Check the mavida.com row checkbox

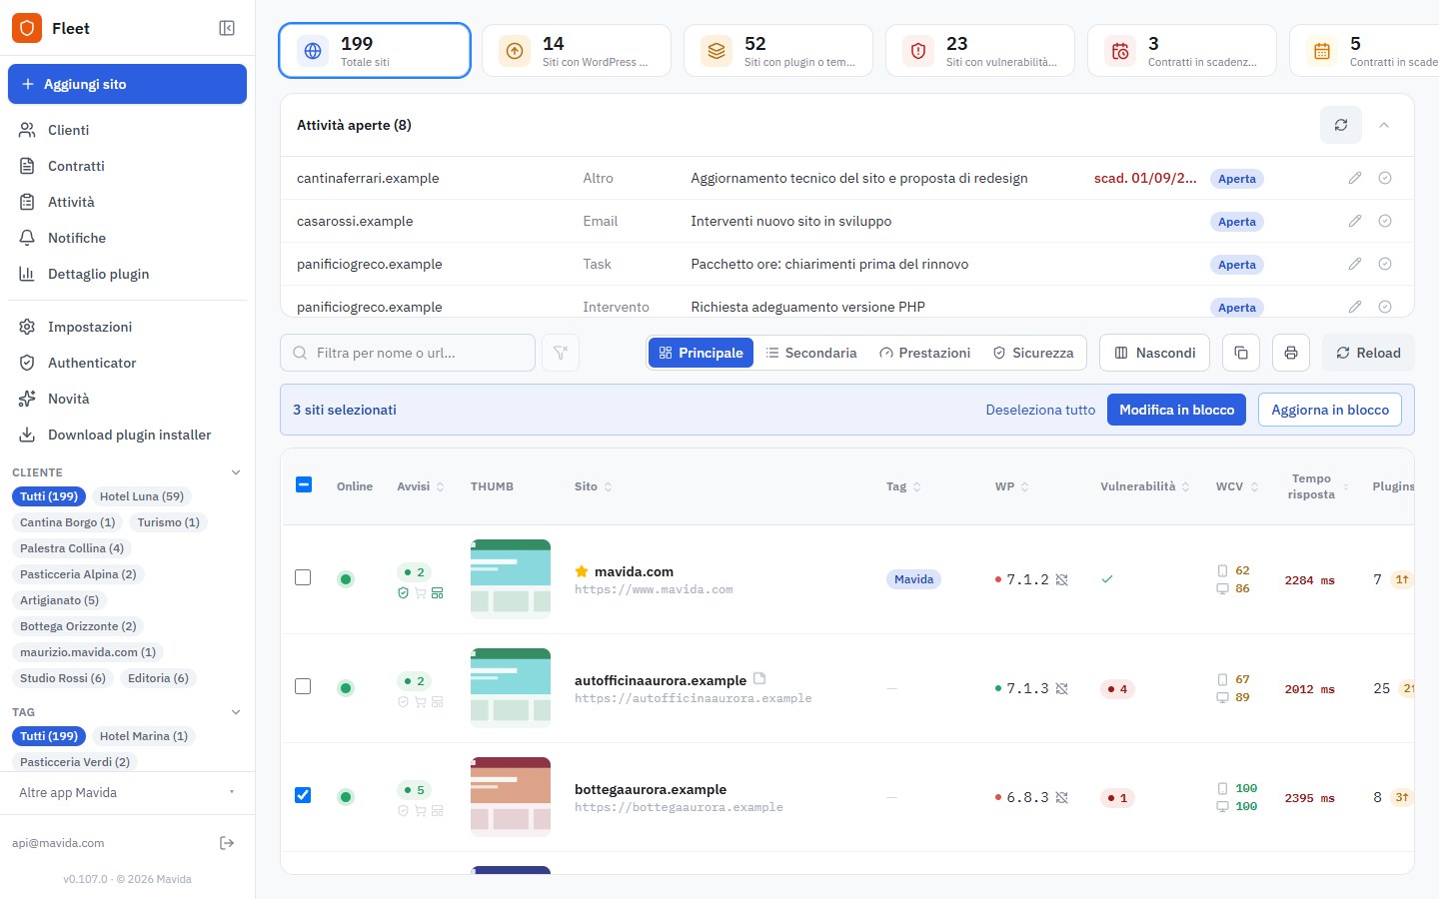click(303, 577)
